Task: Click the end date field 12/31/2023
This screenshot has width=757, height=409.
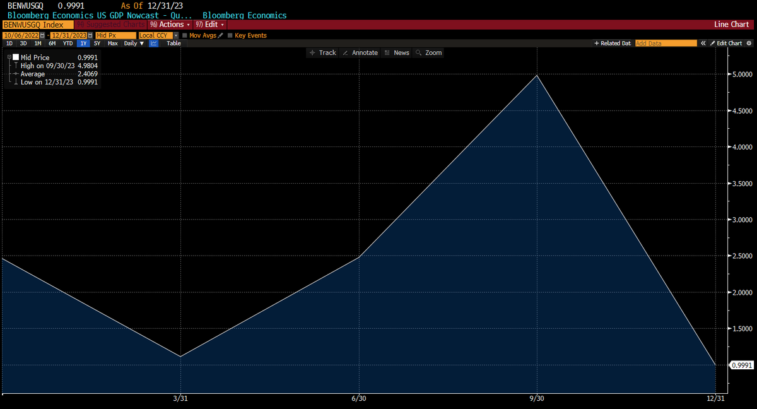Action: (x=69, y=36)
